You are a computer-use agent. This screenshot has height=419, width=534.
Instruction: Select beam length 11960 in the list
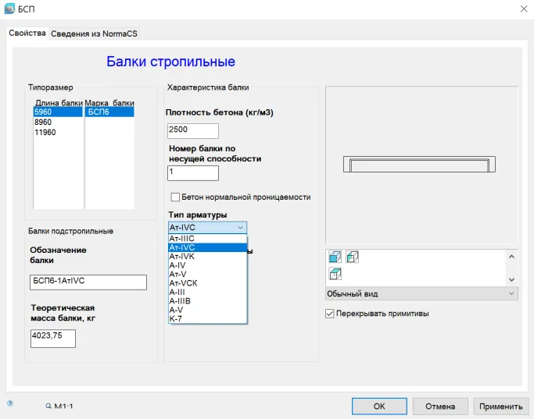(45, 133)
